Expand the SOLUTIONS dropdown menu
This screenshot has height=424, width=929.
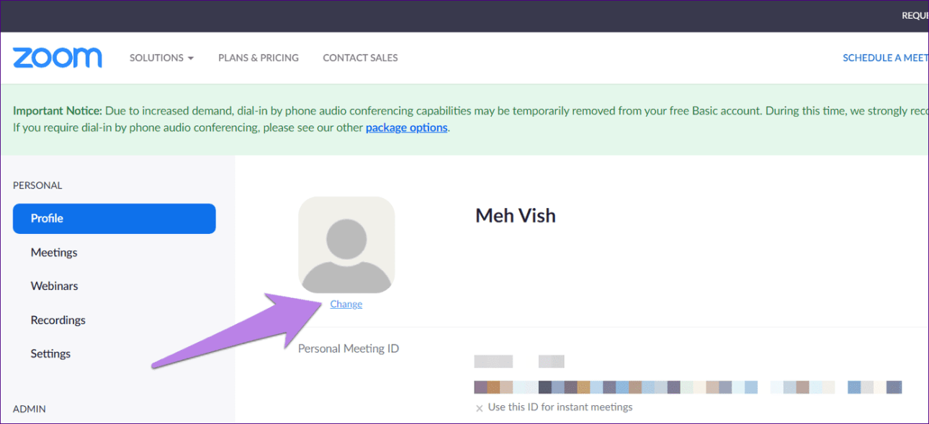point(161,58)
